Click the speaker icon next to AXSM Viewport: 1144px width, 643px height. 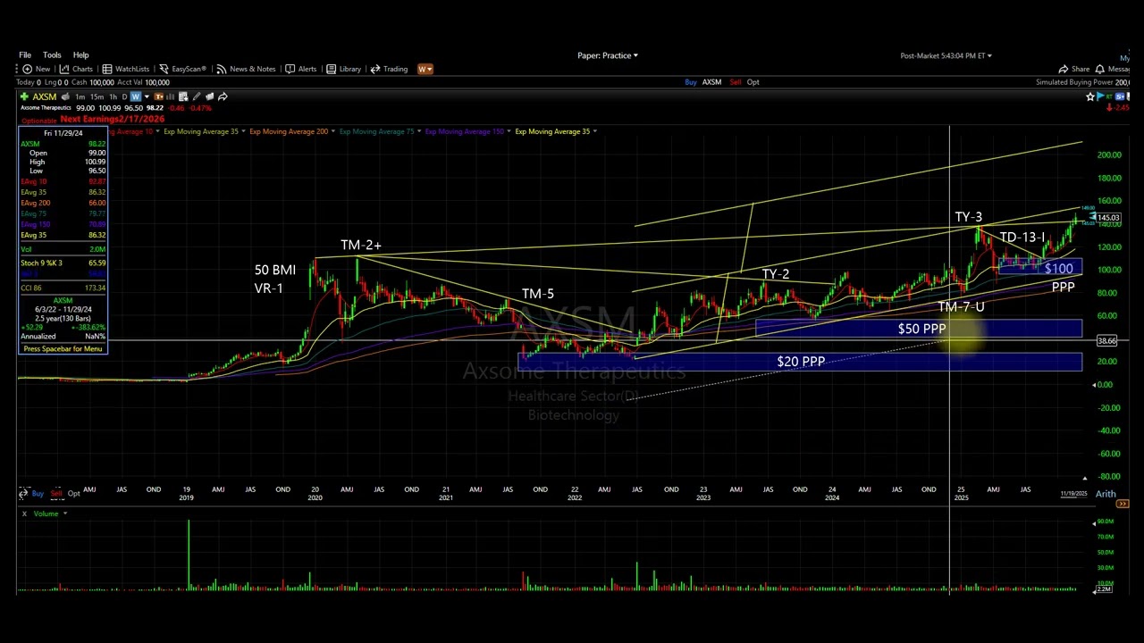pos(65,96)
